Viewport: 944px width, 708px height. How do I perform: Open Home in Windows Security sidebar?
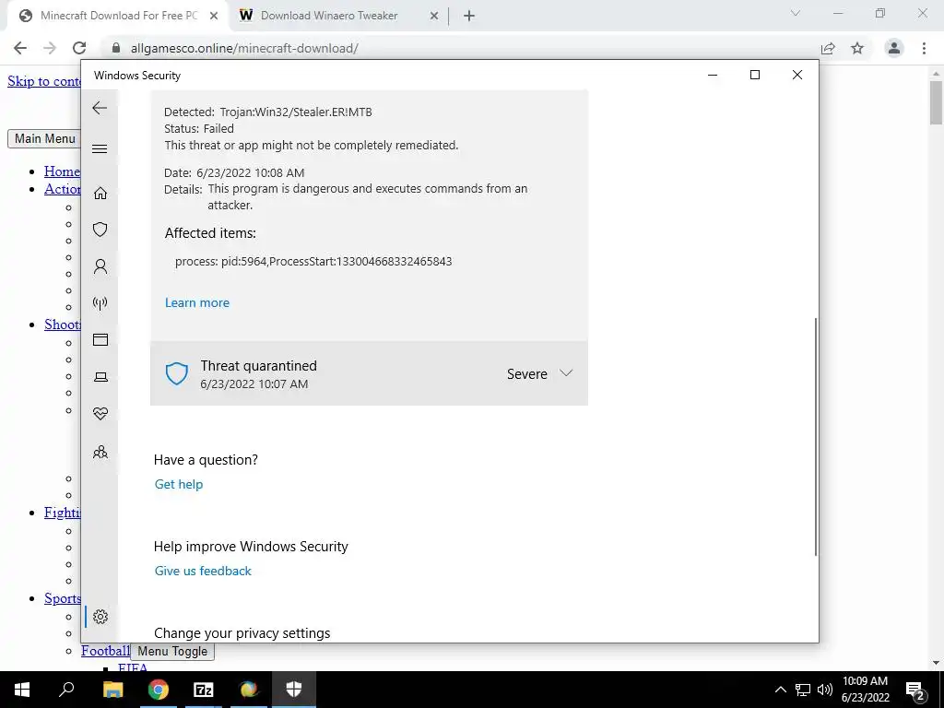pos(100,194)
